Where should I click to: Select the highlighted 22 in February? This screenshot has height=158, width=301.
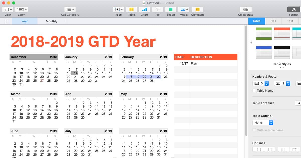[x=159, y=77]
